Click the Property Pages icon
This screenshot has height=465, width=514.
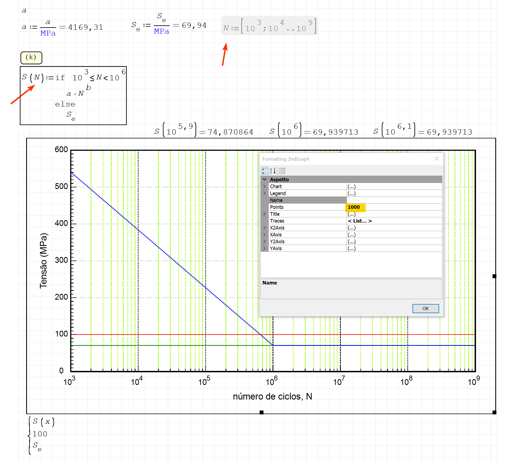[x=282, y=171]
